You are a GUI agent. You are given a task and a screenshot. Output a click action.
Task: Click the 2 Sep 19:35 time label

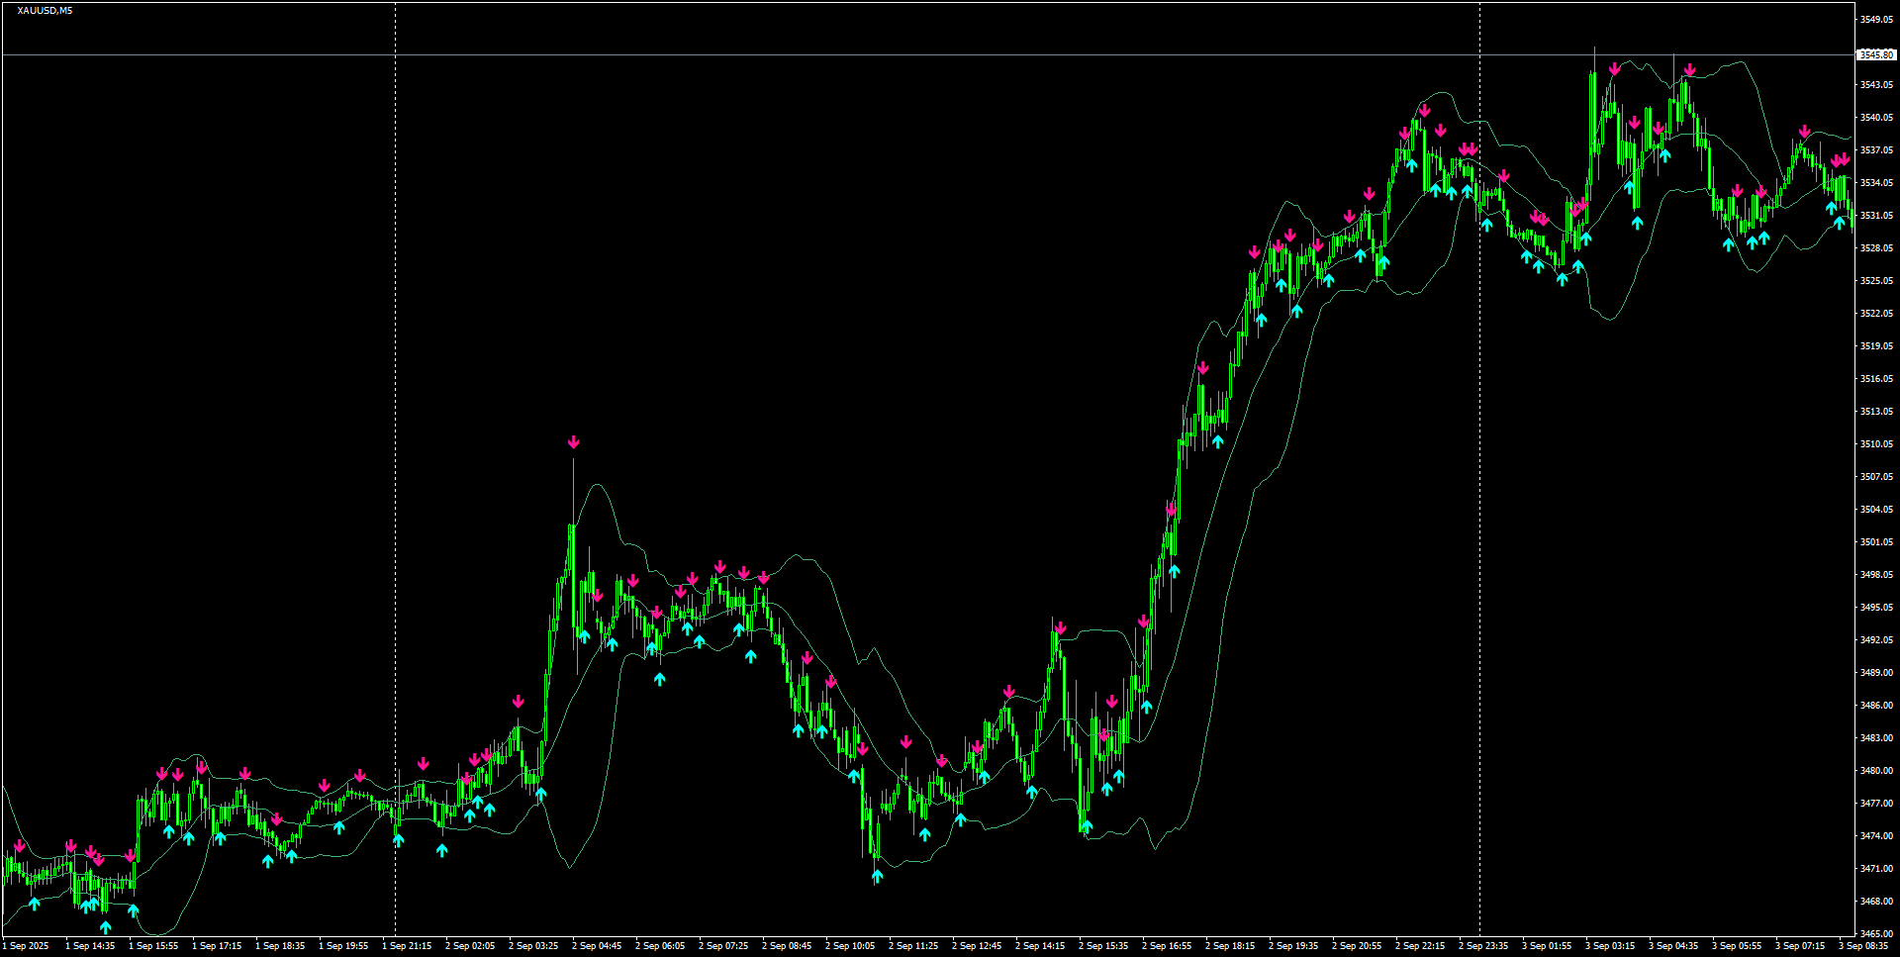click(1293, 946)
